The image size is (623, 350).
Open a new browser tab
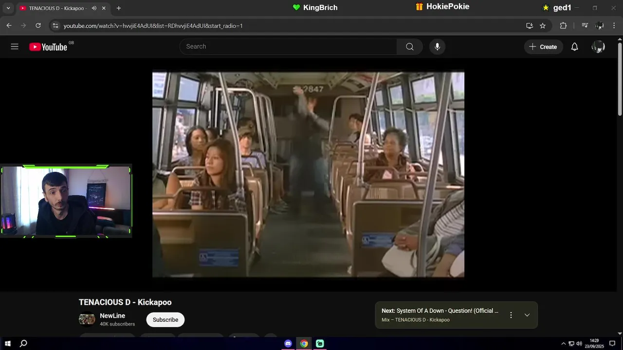click(119, 8)
